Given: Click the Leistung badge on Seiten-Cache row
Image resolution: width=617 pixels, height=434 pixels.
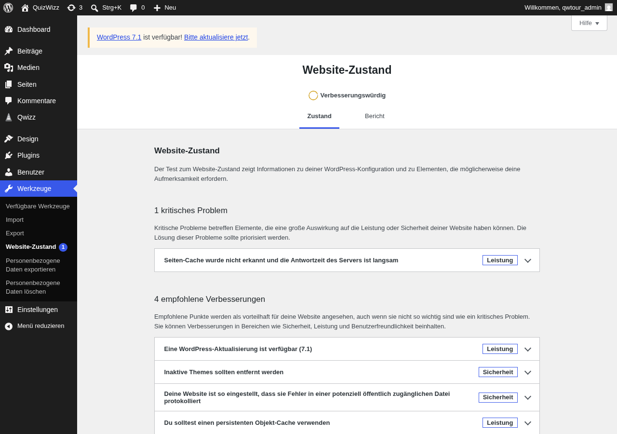Looking at the screenshot, I should point(500,260).
